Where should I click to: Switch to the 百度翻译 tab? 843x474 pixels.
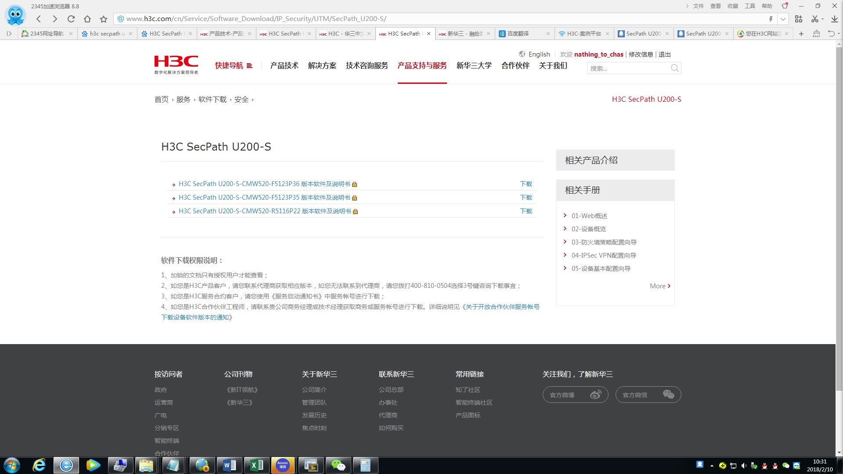tap(518, 34)
